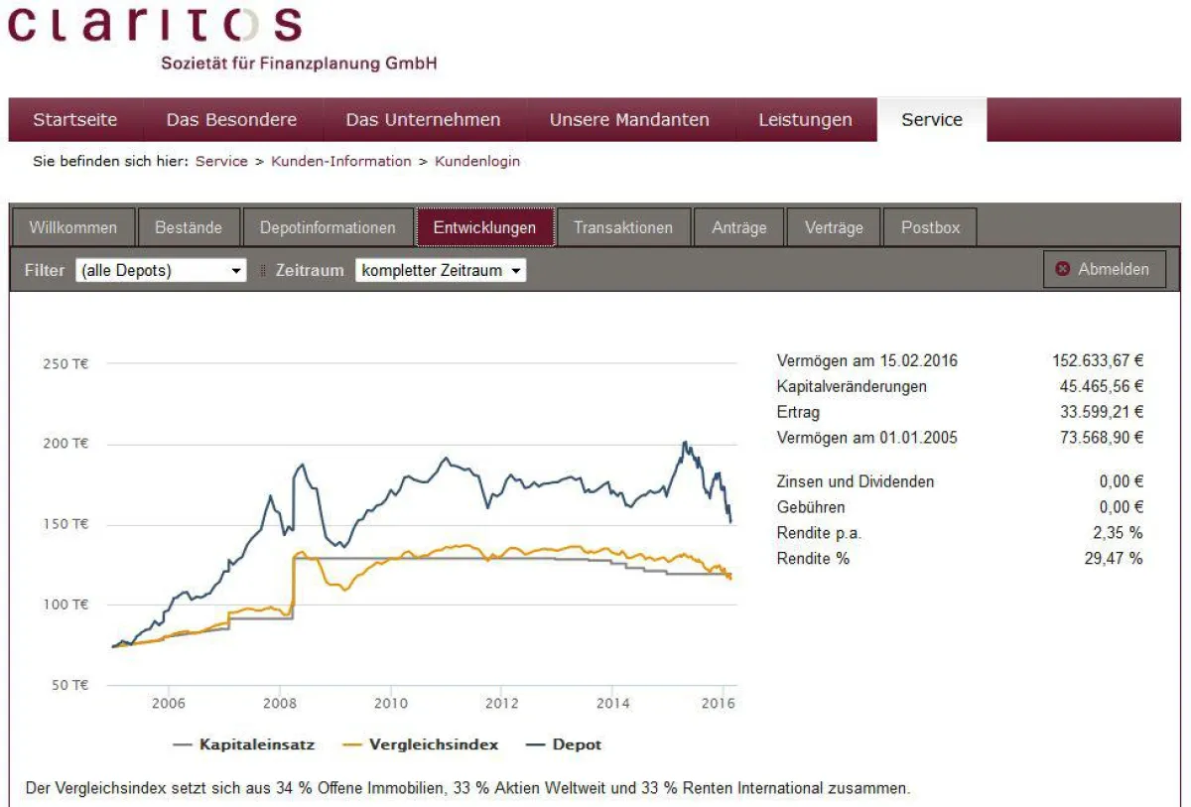1191x807 pixels.
Task: Follow the Service breadcrumb link
Action: click(221, 161)
